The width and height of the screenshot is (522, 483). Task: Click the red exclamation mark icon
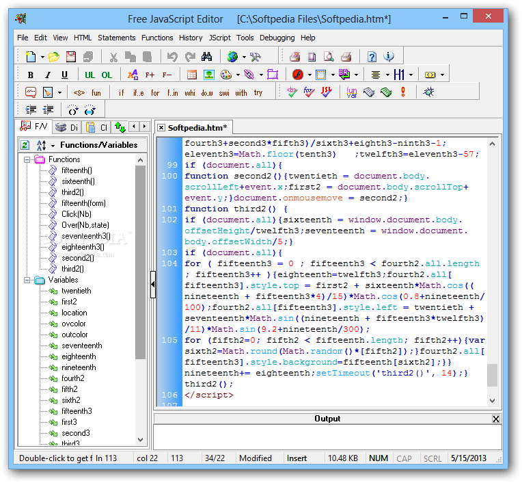[x=403, y=92]
